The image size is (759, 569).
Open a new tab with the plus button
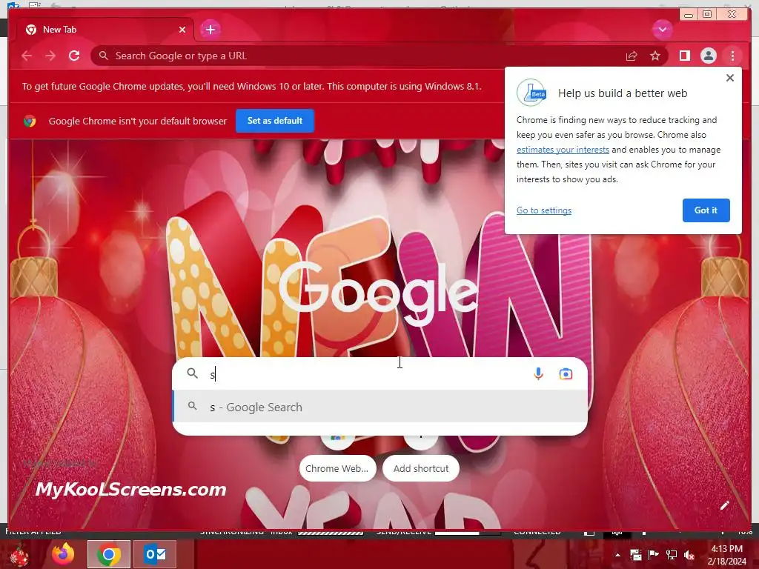[210, 30]
